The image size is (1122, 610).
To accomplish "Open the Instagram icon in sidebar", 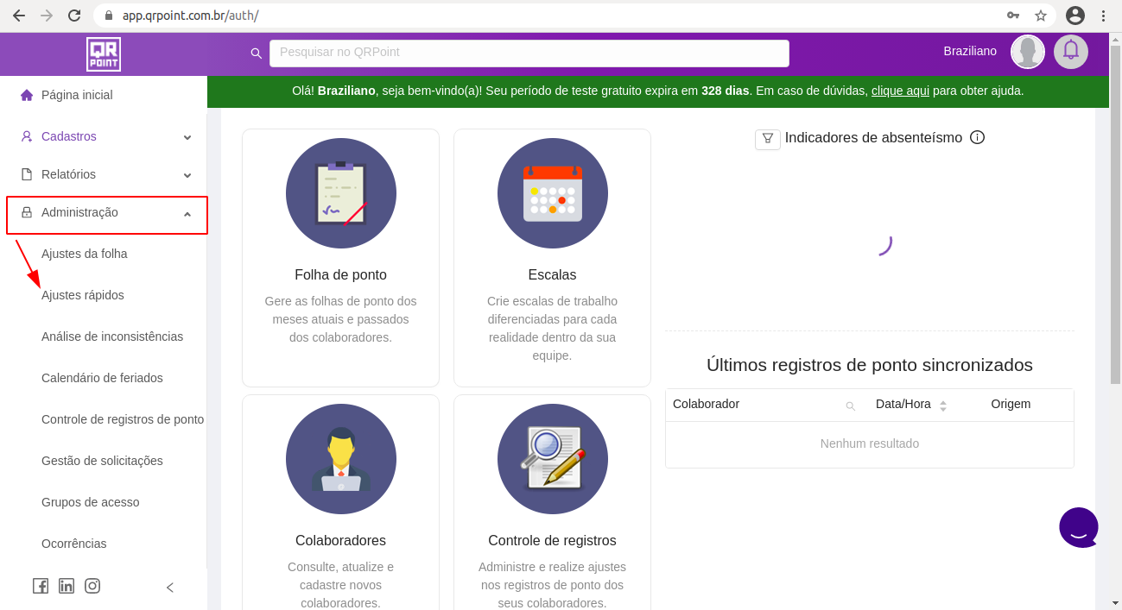I will coord(92,586).
